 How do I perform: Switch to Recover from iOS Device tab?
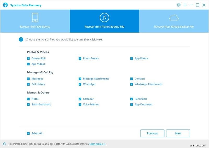(x=35, y=21)
